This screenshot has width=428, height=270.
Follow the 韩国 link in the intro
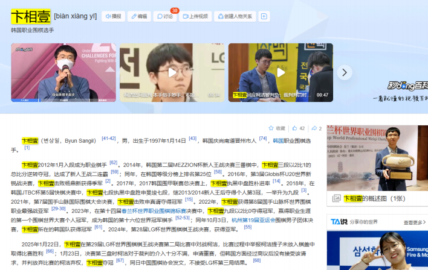pyautogui.click(x=279, y=140)
